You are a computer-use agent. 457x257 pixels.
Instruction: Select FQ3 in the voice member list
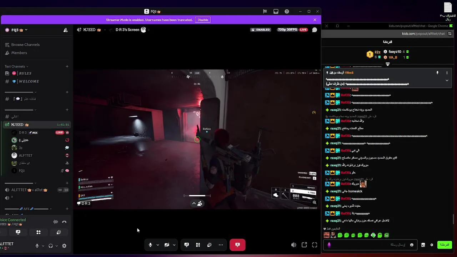21,171
